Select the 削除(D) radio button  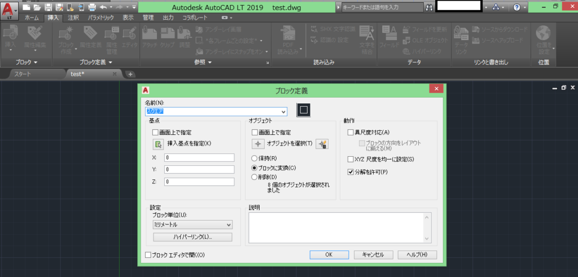[x=254, y=177]
